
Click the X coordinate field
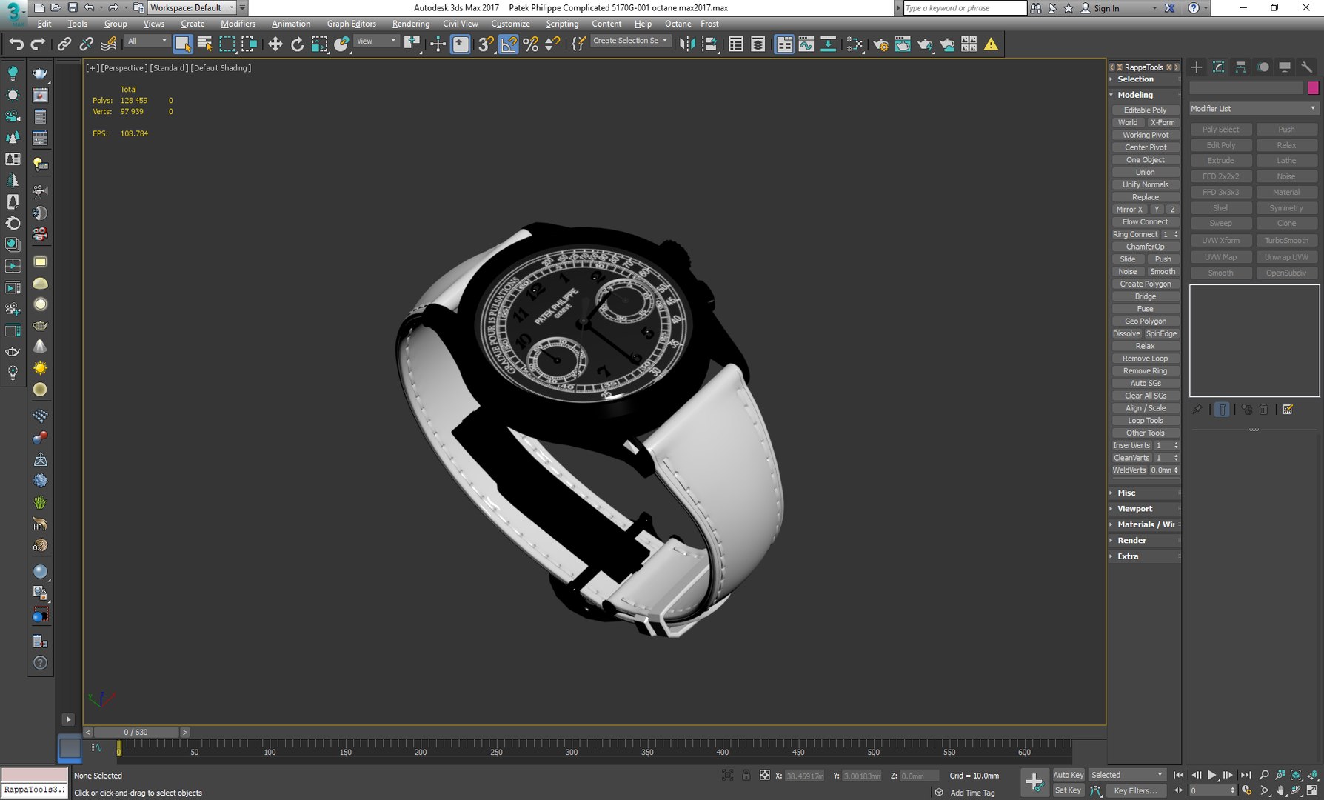(x=804, y=776)
